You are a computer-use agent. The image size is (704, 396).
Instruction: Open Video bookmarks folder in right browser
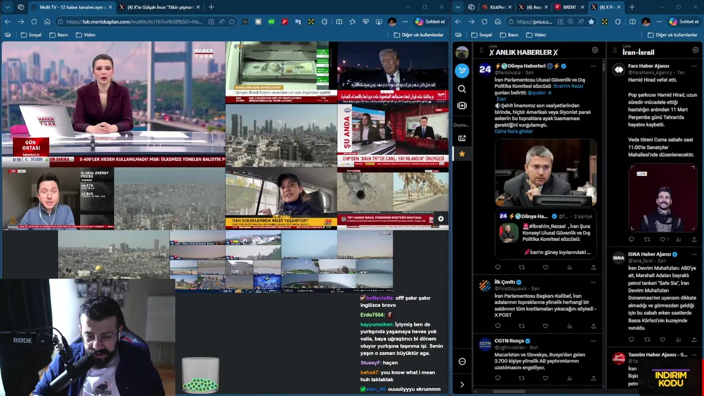coord(536,35)
